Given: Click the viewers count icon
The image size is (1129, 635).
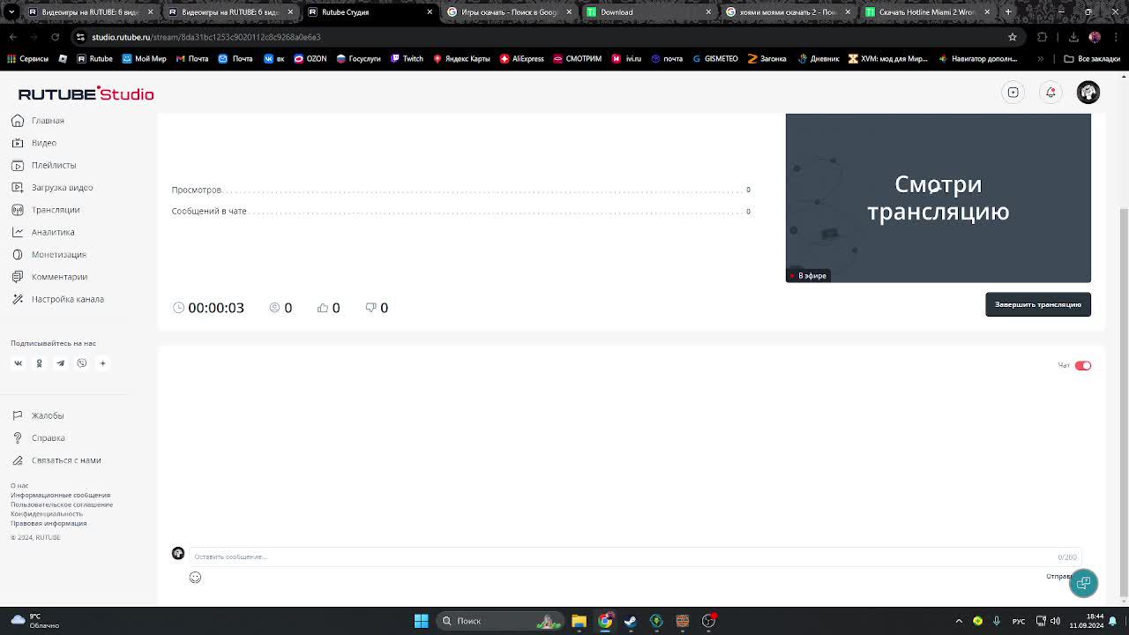Looking at the screenshot, I should click(x=274, y=308).
